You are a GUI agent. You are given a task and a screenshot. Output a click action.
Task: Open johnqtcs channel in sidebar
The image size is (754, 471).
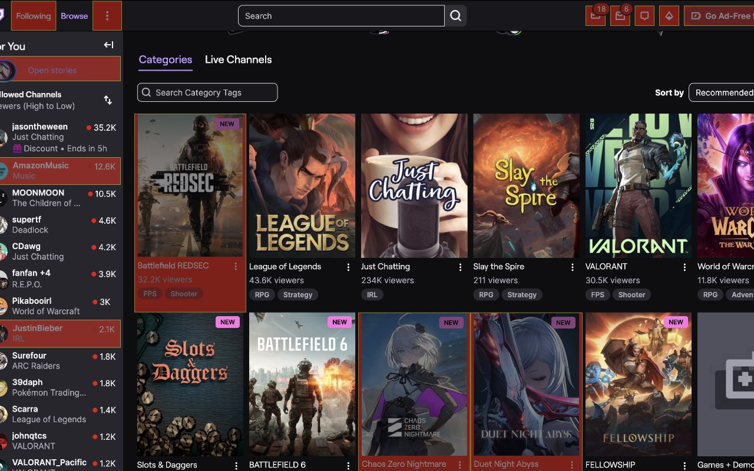coord(60,441)
